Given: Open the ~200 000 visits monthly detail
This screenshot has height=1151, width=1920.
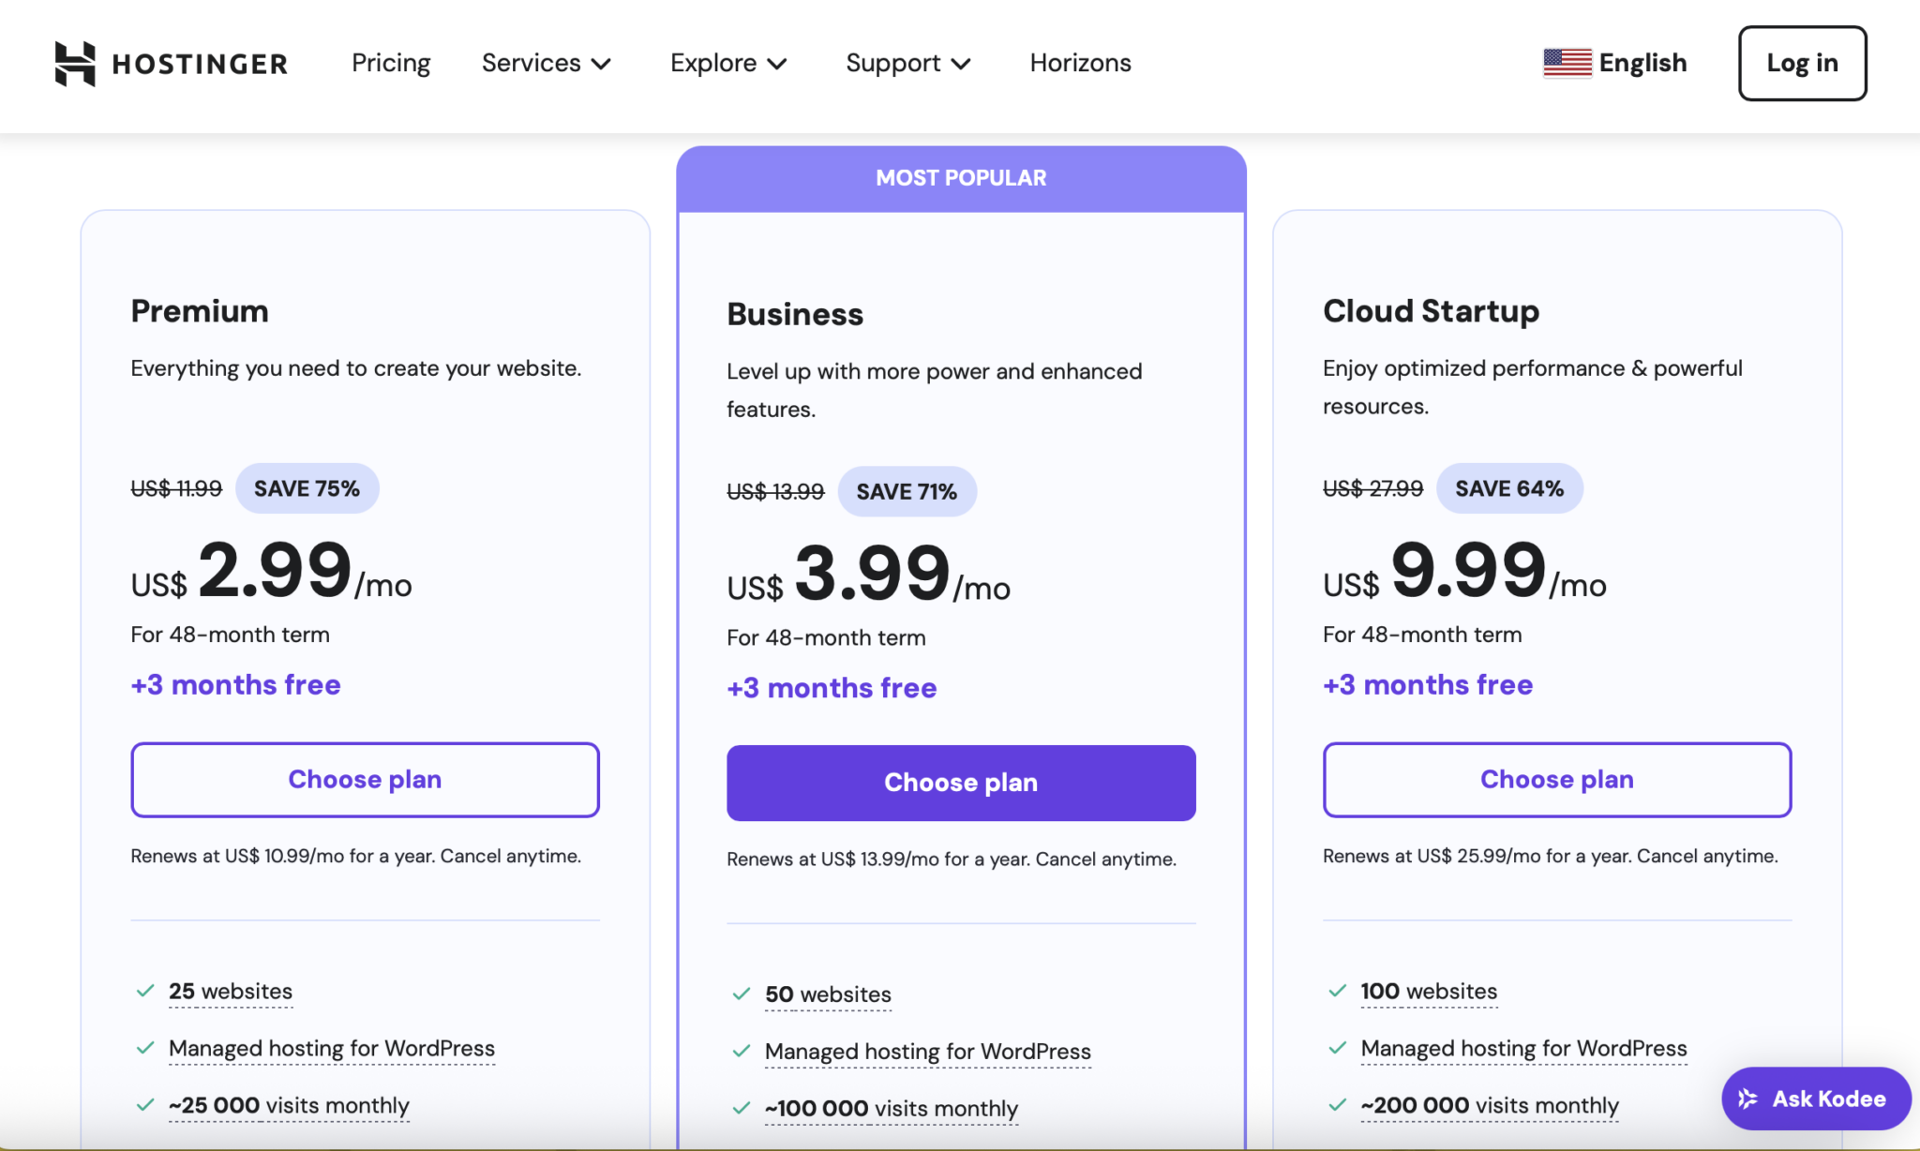Looking at the screenshot, I should coord(1489,1104).
